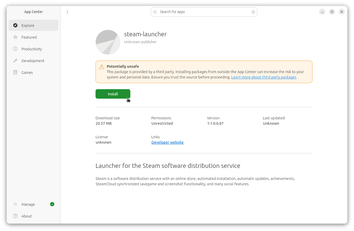Minimize the App Center window
This screenshot has height=231, width=354.
pos(322,12)
